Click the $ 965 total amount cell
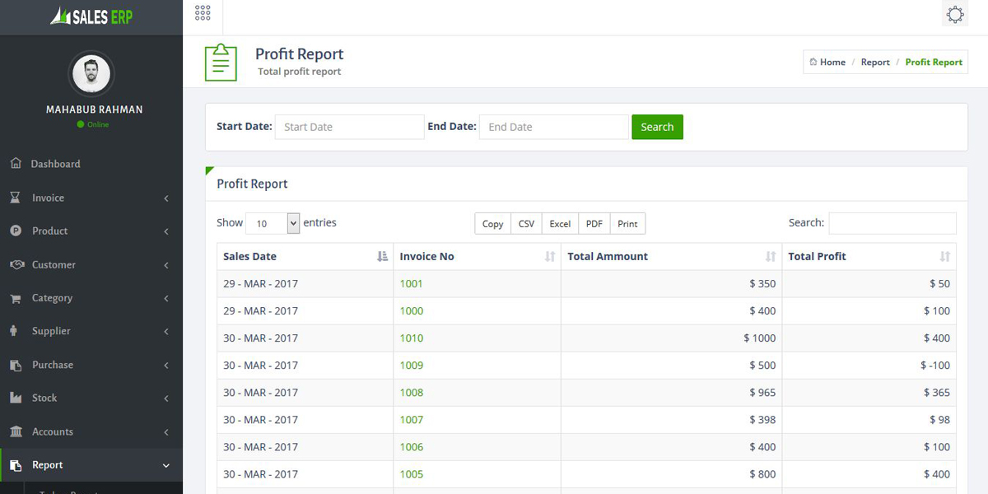 click(672, 392)
